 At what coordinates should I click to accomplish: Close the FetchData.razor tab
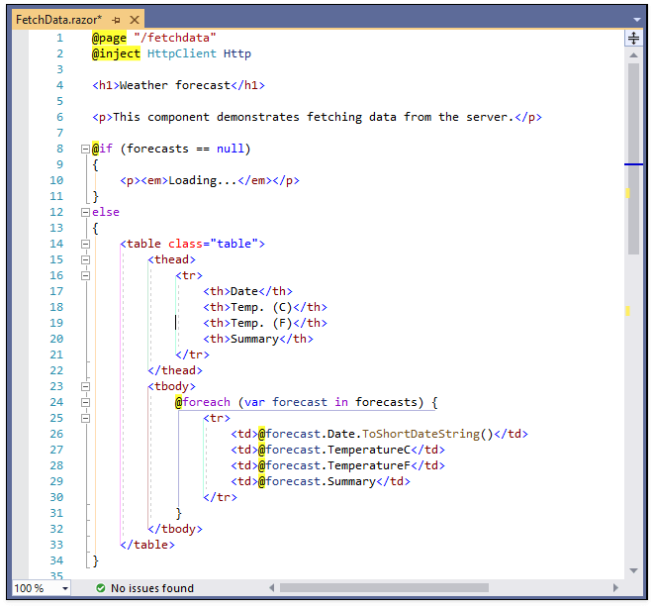(x=133, y=20)
